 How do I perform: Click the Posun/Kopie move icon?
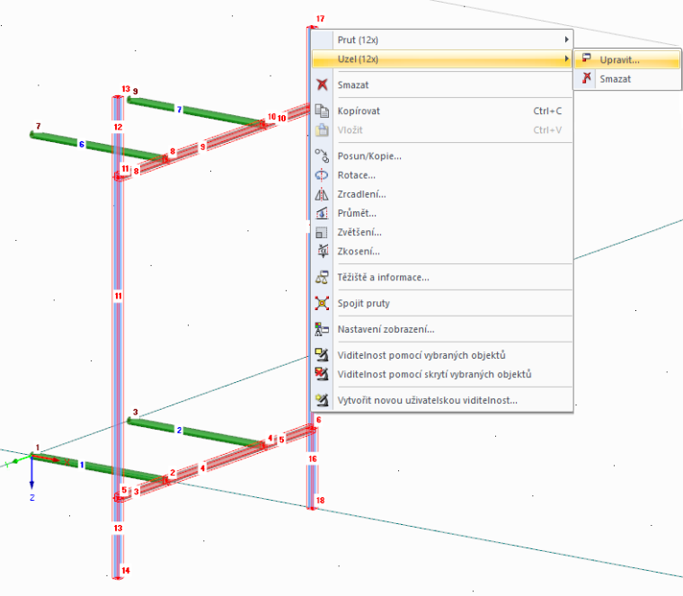pyautogui.click(x=322, y=156)
